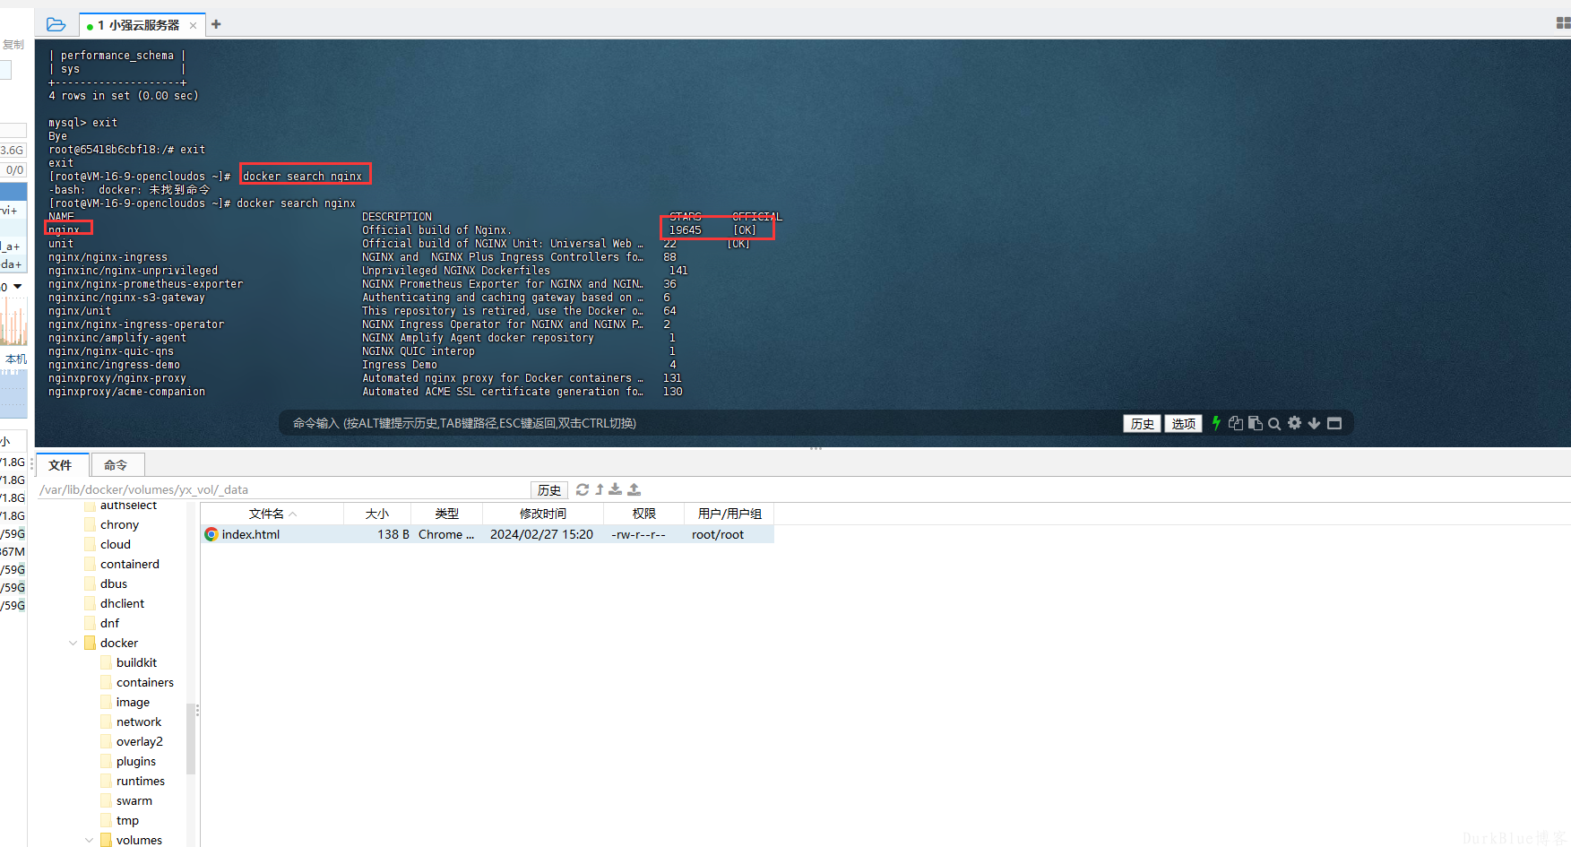Switch to the 命令 tab
The width and height of the screenshot is (1571, 847).
[x=117, y=465]
